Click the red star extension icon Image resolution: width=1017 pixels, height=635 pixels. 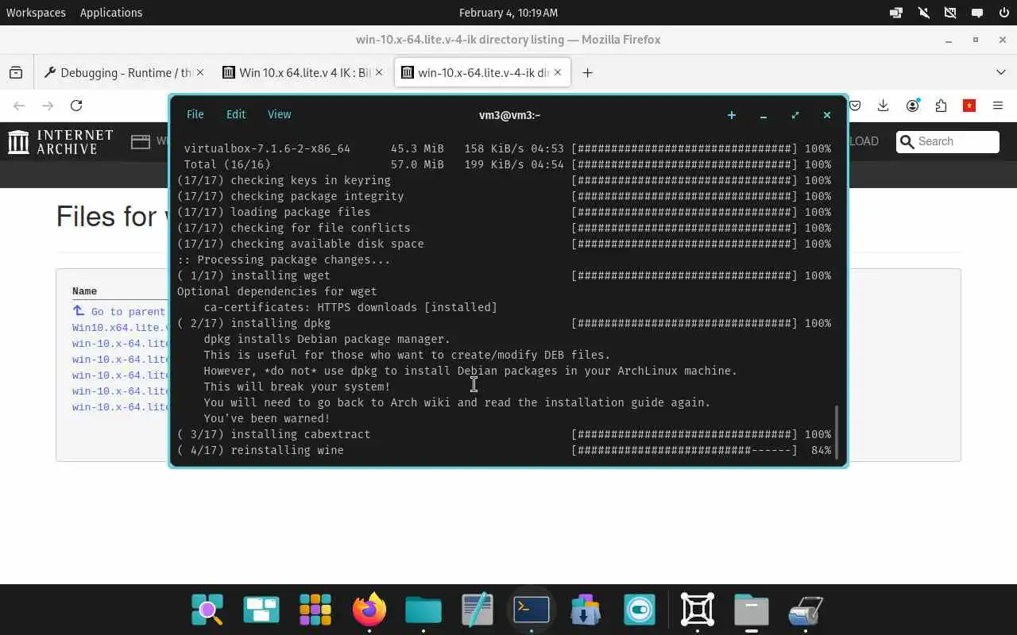[x=969, y=106]
